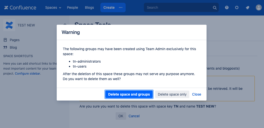Expand the Spaces dropdown menu
The height and width of the screenshot is (128, 264).
pyautogui.click(x=53, y=7)
